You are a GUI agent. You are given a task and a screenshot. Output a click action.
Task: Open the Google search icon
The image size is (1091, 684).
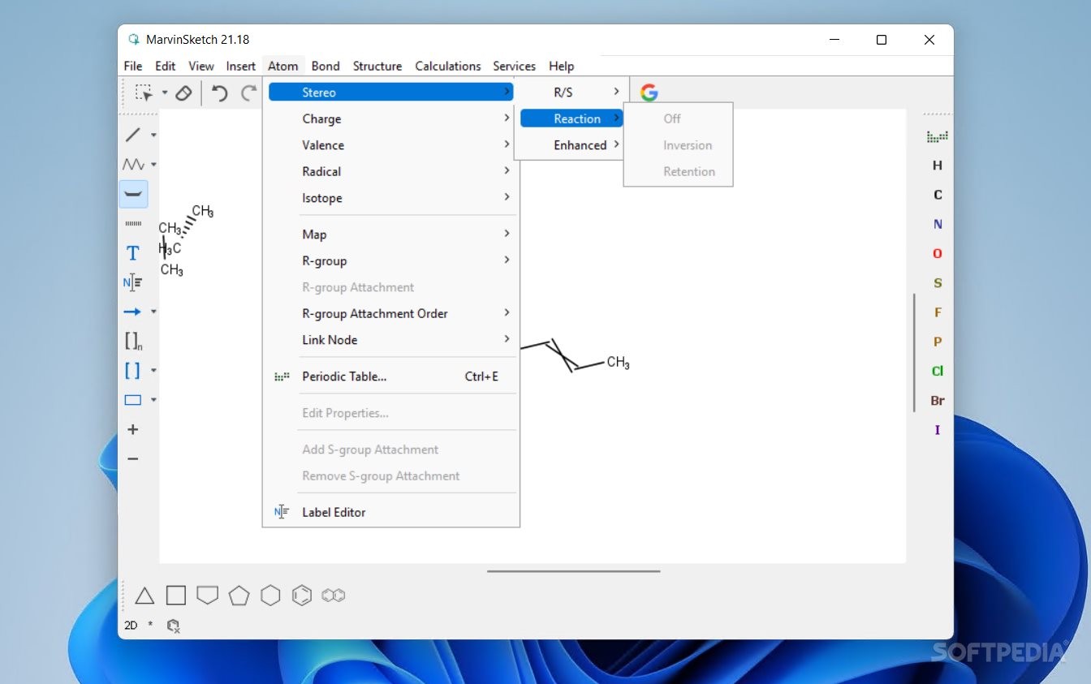pos(649,92)
